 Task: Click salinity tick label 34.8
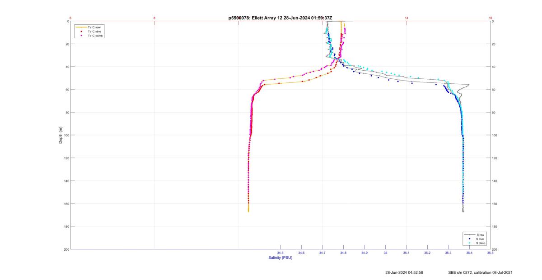click(343, 253)
